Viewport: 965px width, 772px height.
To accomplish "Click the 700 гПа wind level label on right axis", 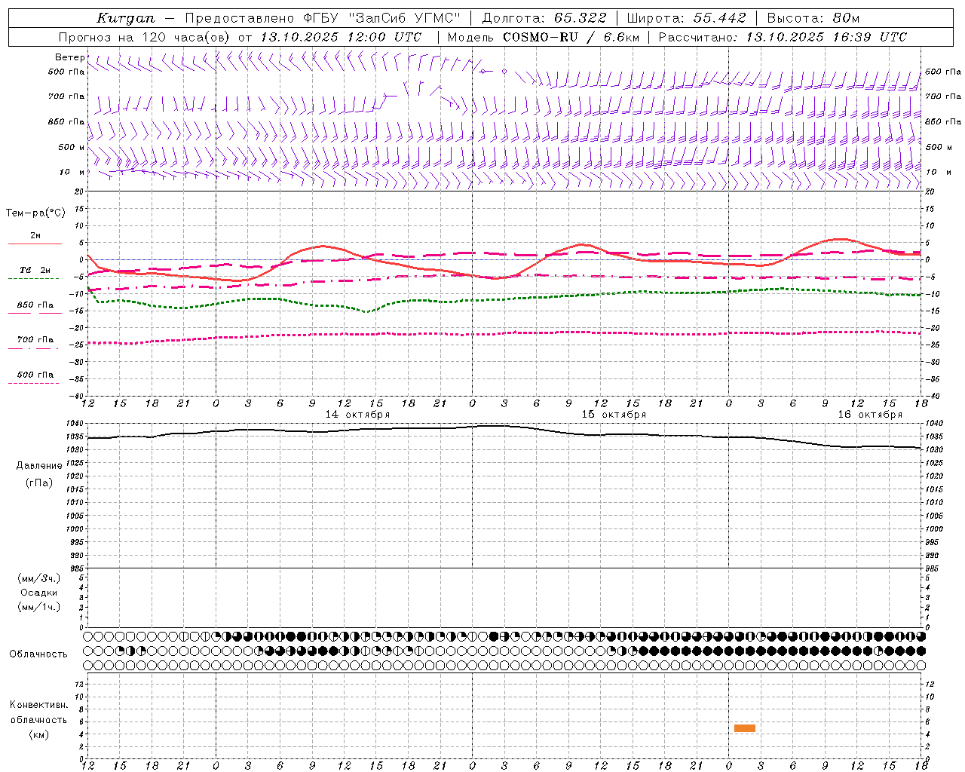I will coord(942,96).
